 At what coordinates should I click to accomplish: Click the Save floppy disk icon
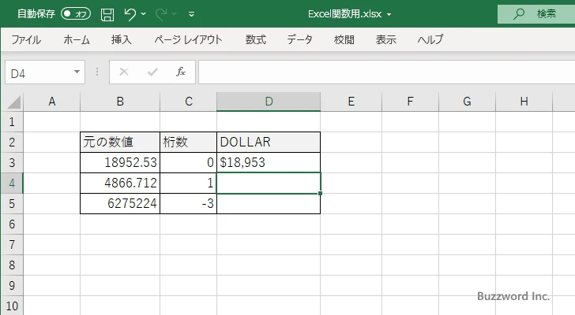(107, 14)
